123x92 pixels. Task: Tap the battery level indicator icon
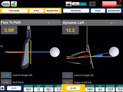click(x=119, y=5)
